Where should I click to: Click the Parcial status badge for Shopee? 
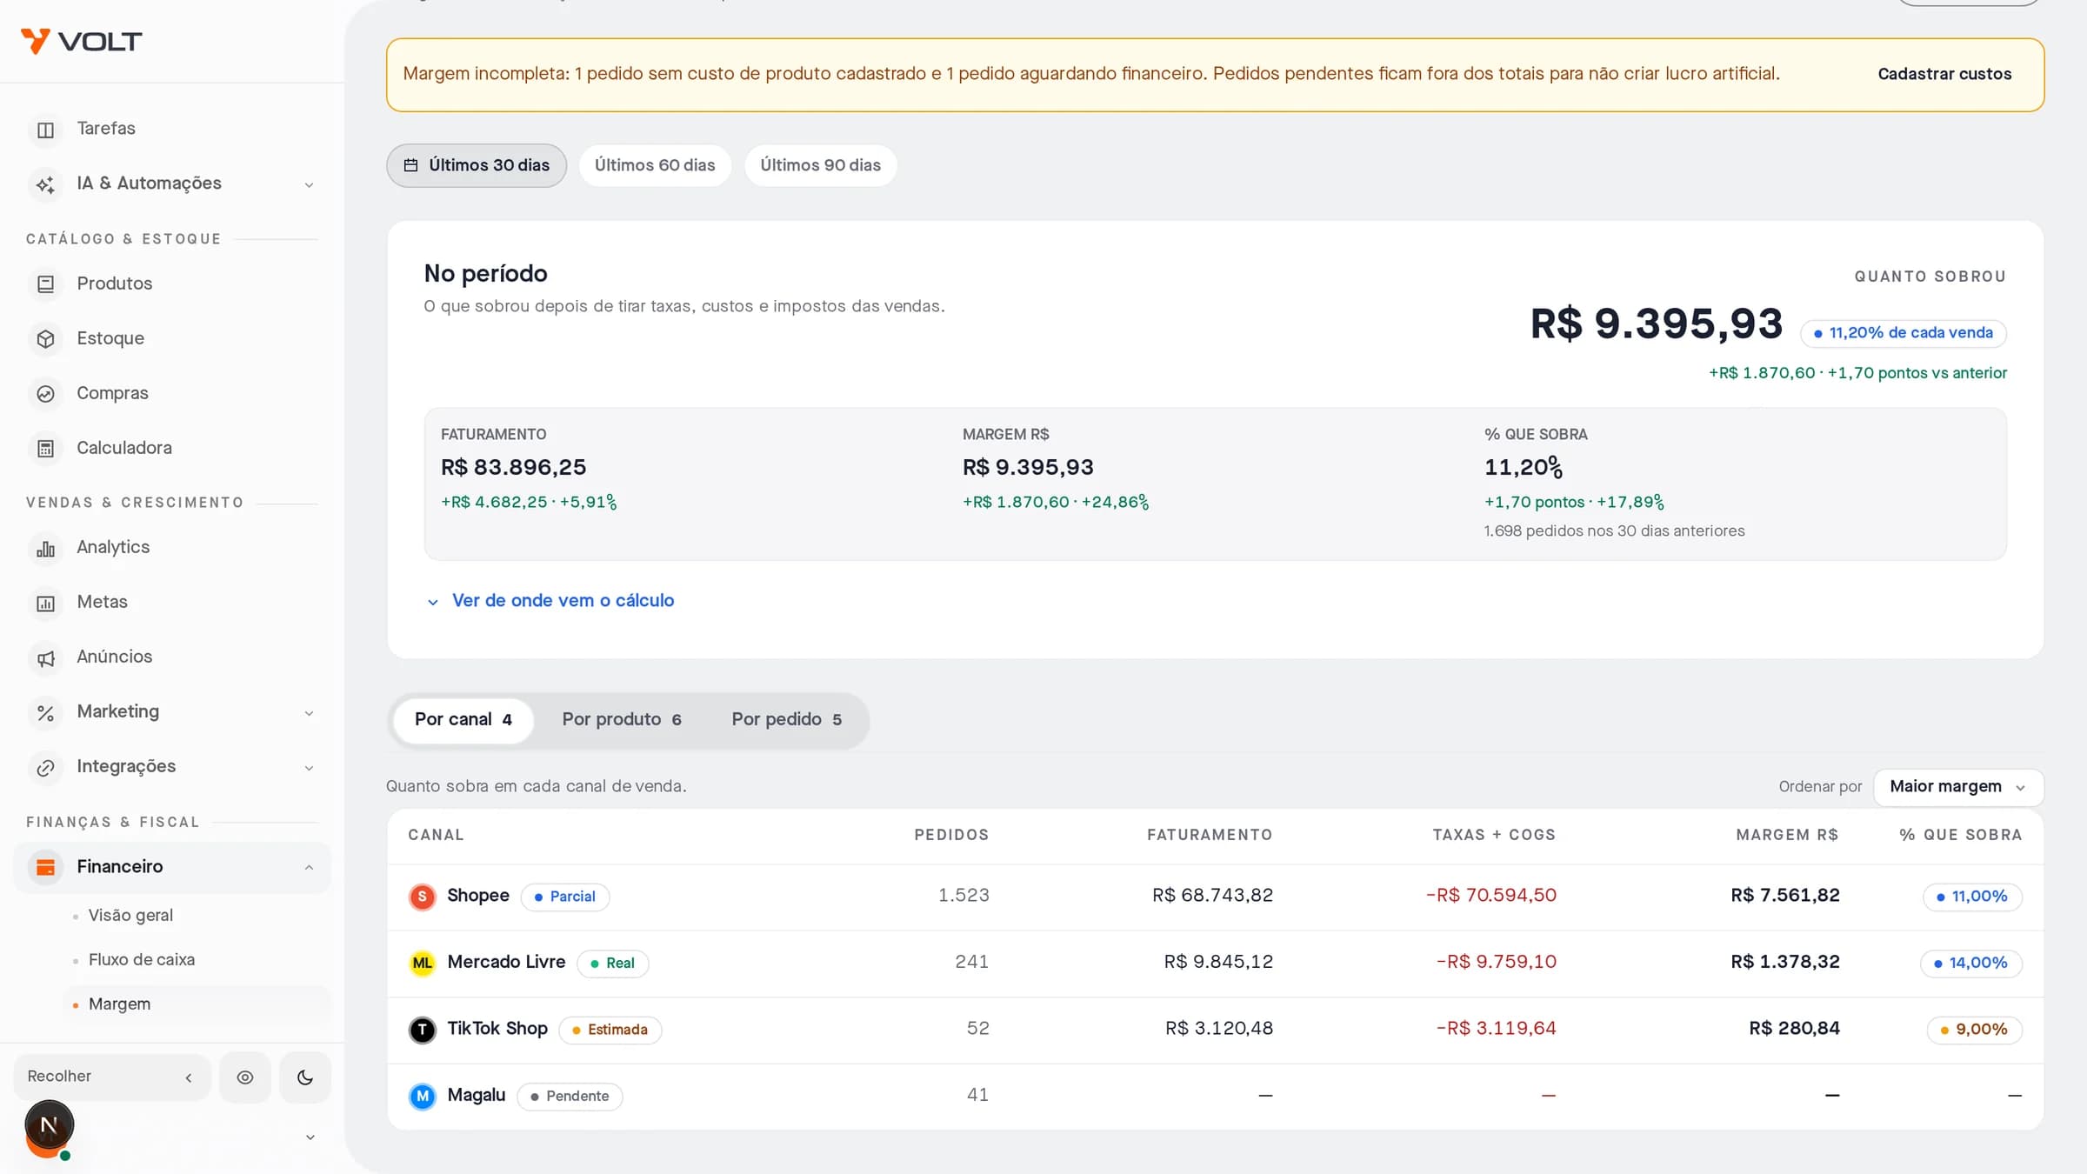(565, 897)
